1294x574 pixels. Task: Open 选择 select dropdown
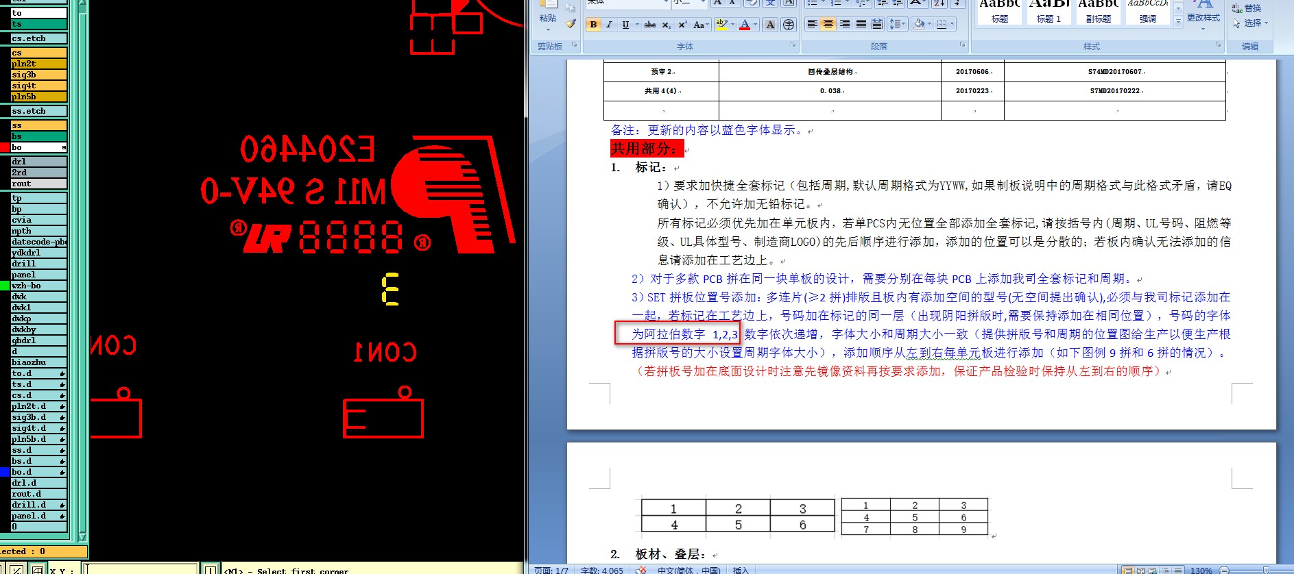tap(1250, 23)
